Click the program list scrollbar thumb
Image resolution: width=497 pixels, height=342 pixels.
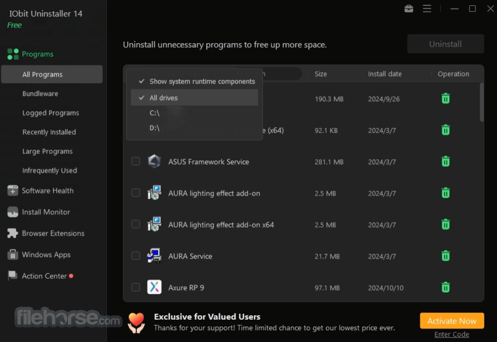[x=481, y=102]
